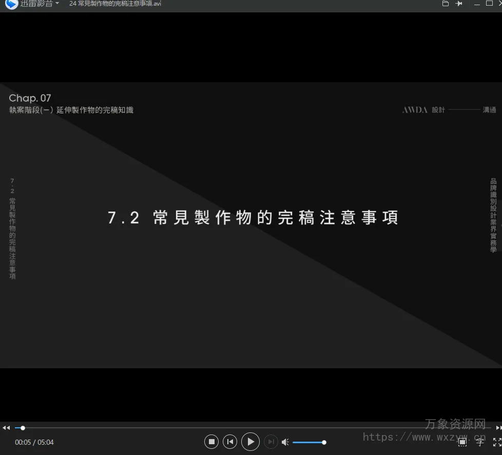Click the video progress bar handle
The width and height of the screenshot is (502, 455).
23,428
